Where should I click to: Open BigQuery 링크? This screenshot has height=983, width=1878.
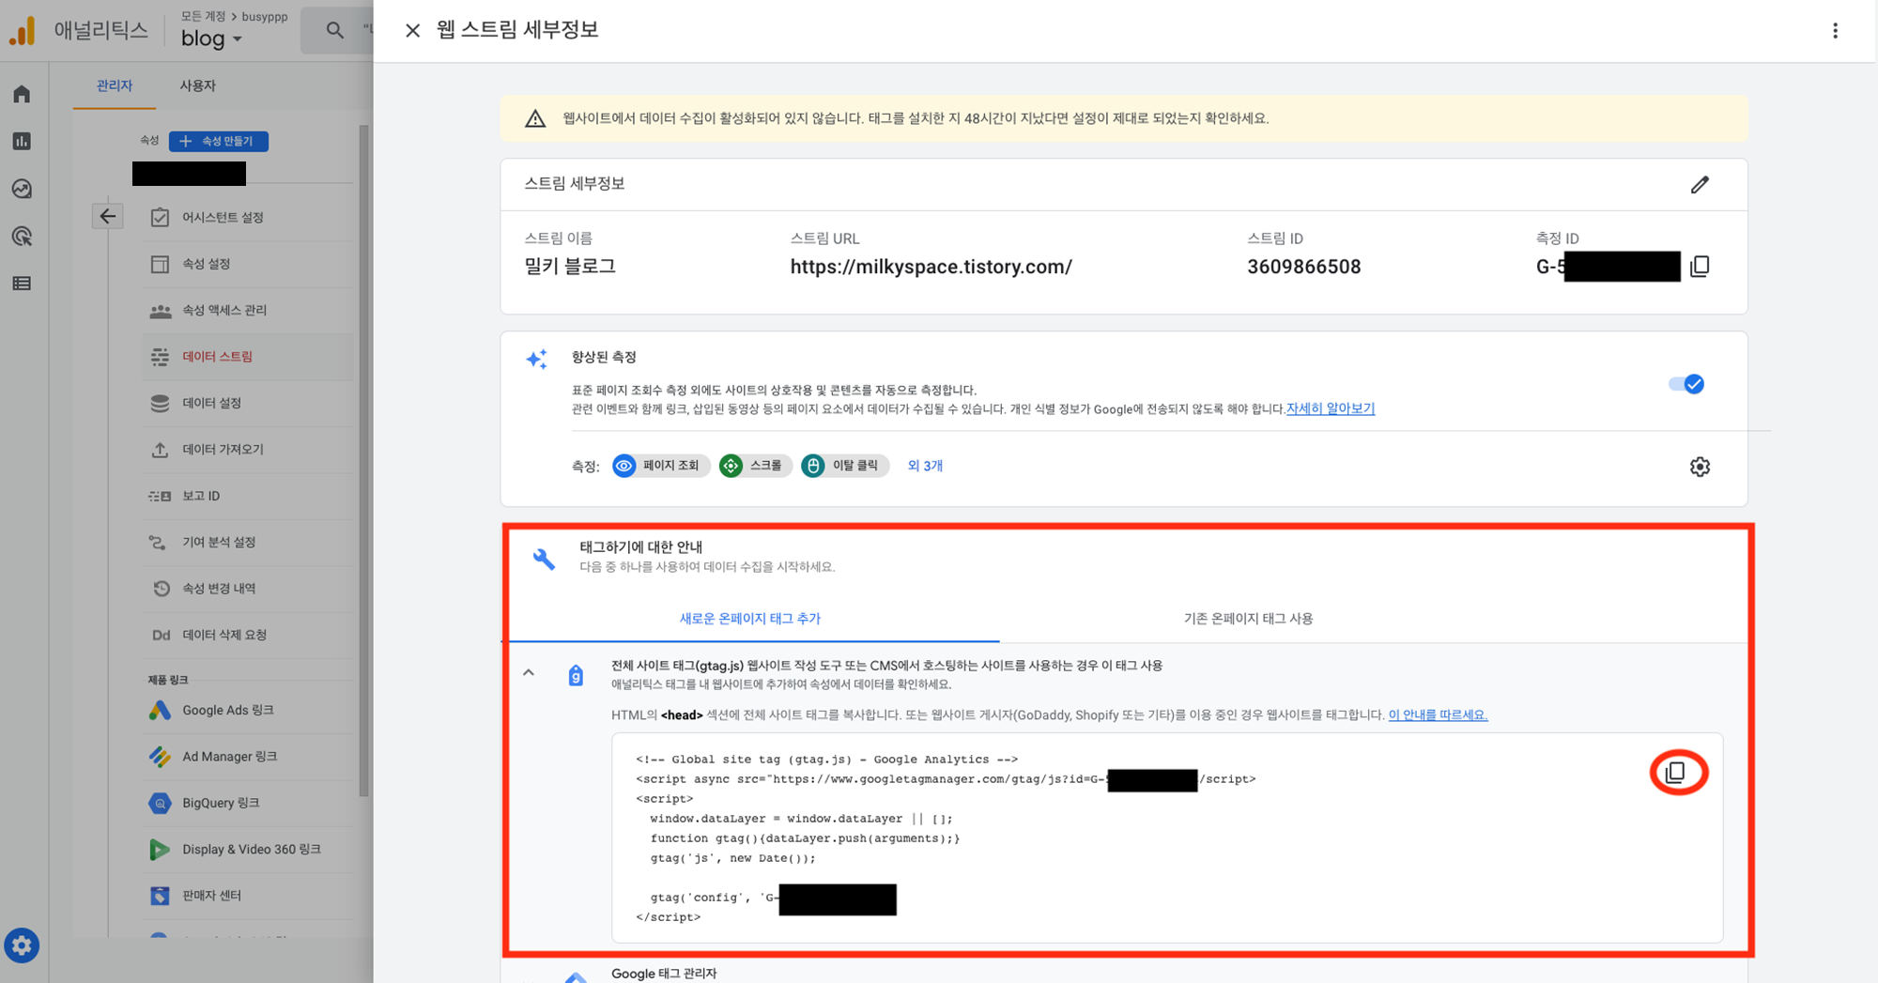click(248, 803)
